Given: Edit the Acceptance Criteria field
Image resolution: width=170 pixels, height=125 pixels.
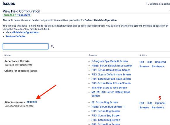Looking at the screenshot, I should coord(142,62).
